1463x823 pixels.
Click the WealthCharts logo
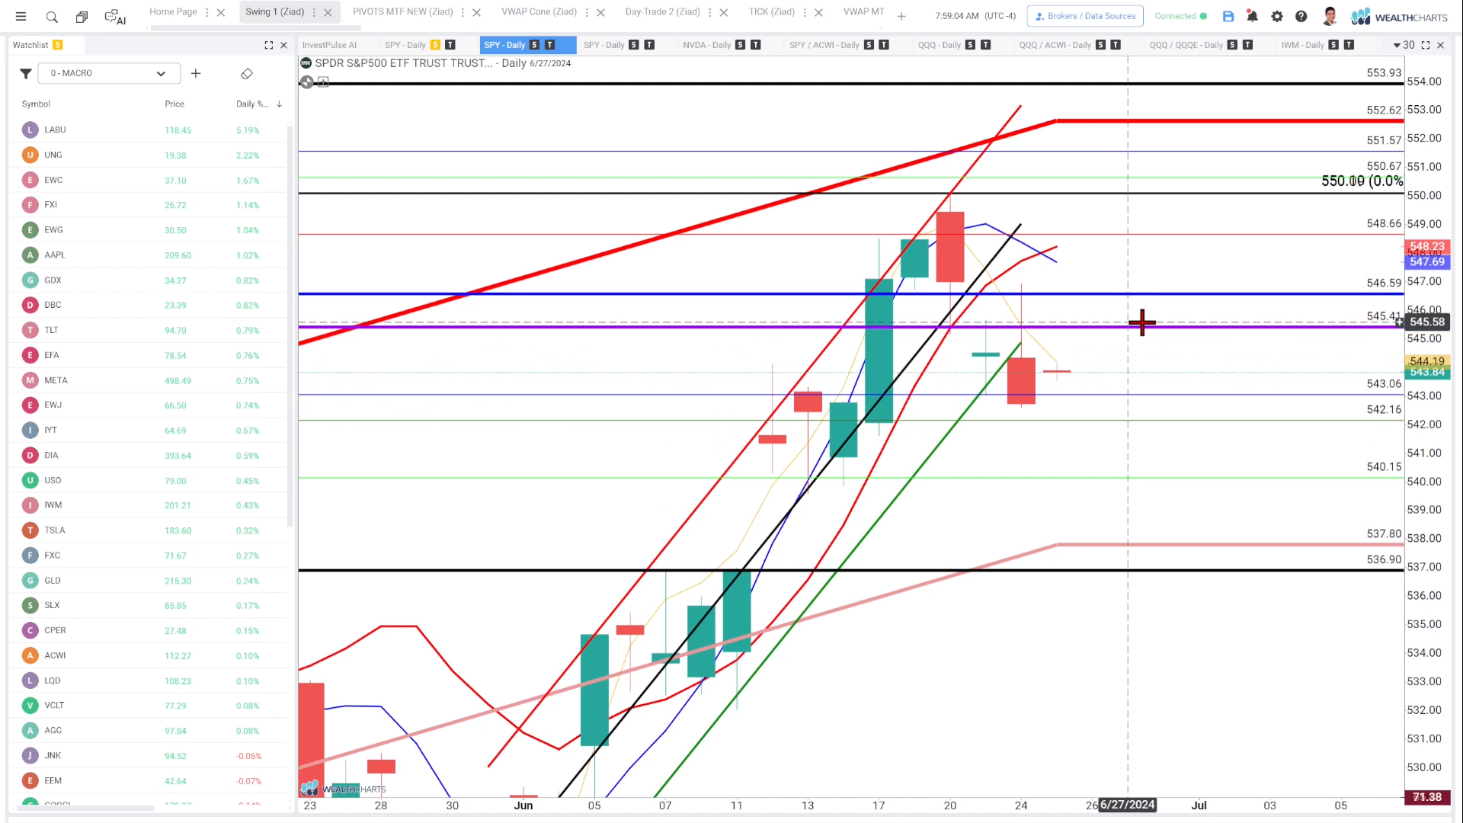[x=1400, y=16]
